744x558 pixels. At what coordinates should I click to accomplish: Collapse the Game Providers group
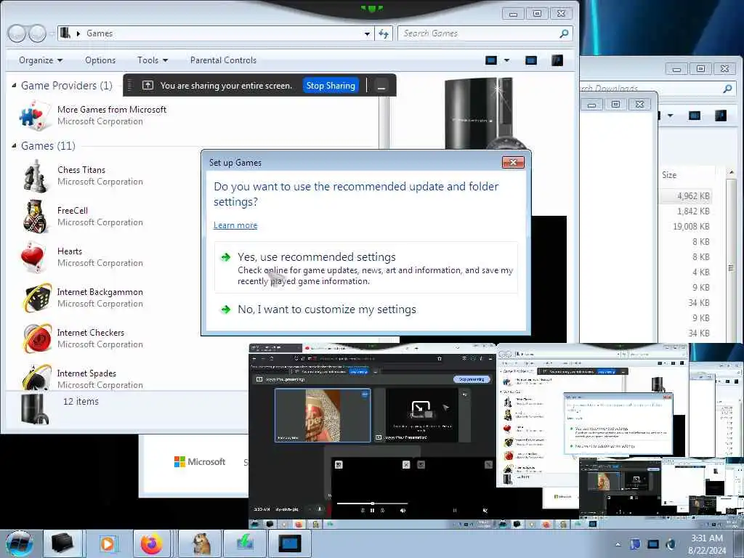[x=14, y=86]
